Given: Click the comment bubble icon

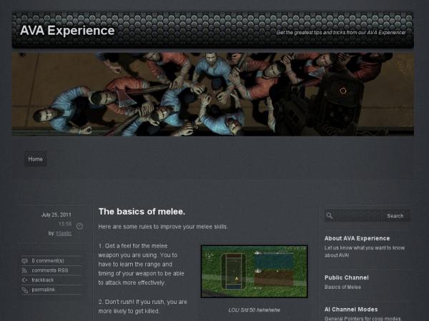Looking at the screenshot, I should 24,261.
